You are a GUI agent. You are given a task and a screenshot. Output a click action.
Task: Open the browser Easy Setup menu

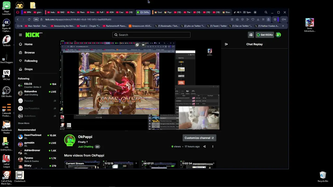coord(263,19)
